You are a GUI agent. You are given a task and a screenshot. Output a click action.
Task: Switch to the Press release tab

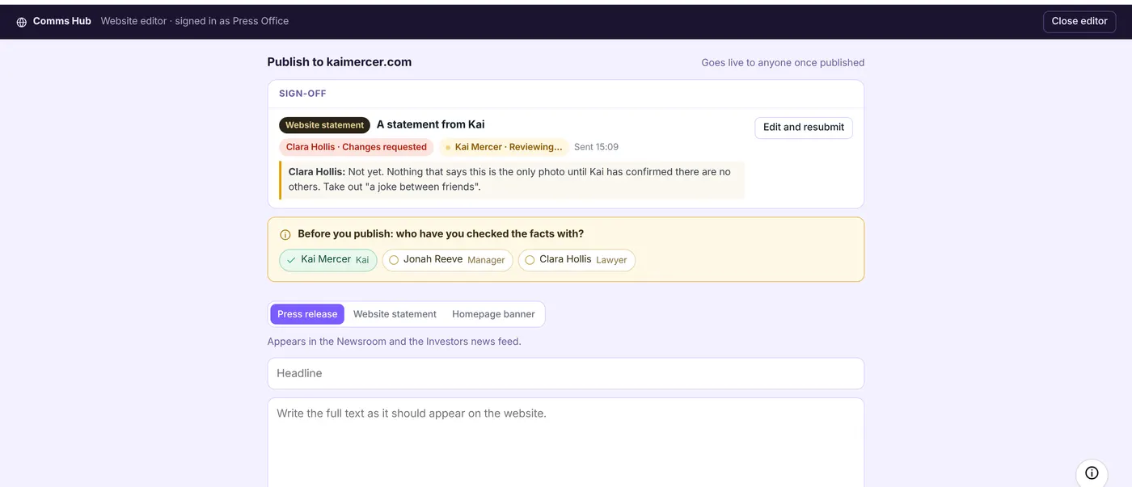coord(307,314)
